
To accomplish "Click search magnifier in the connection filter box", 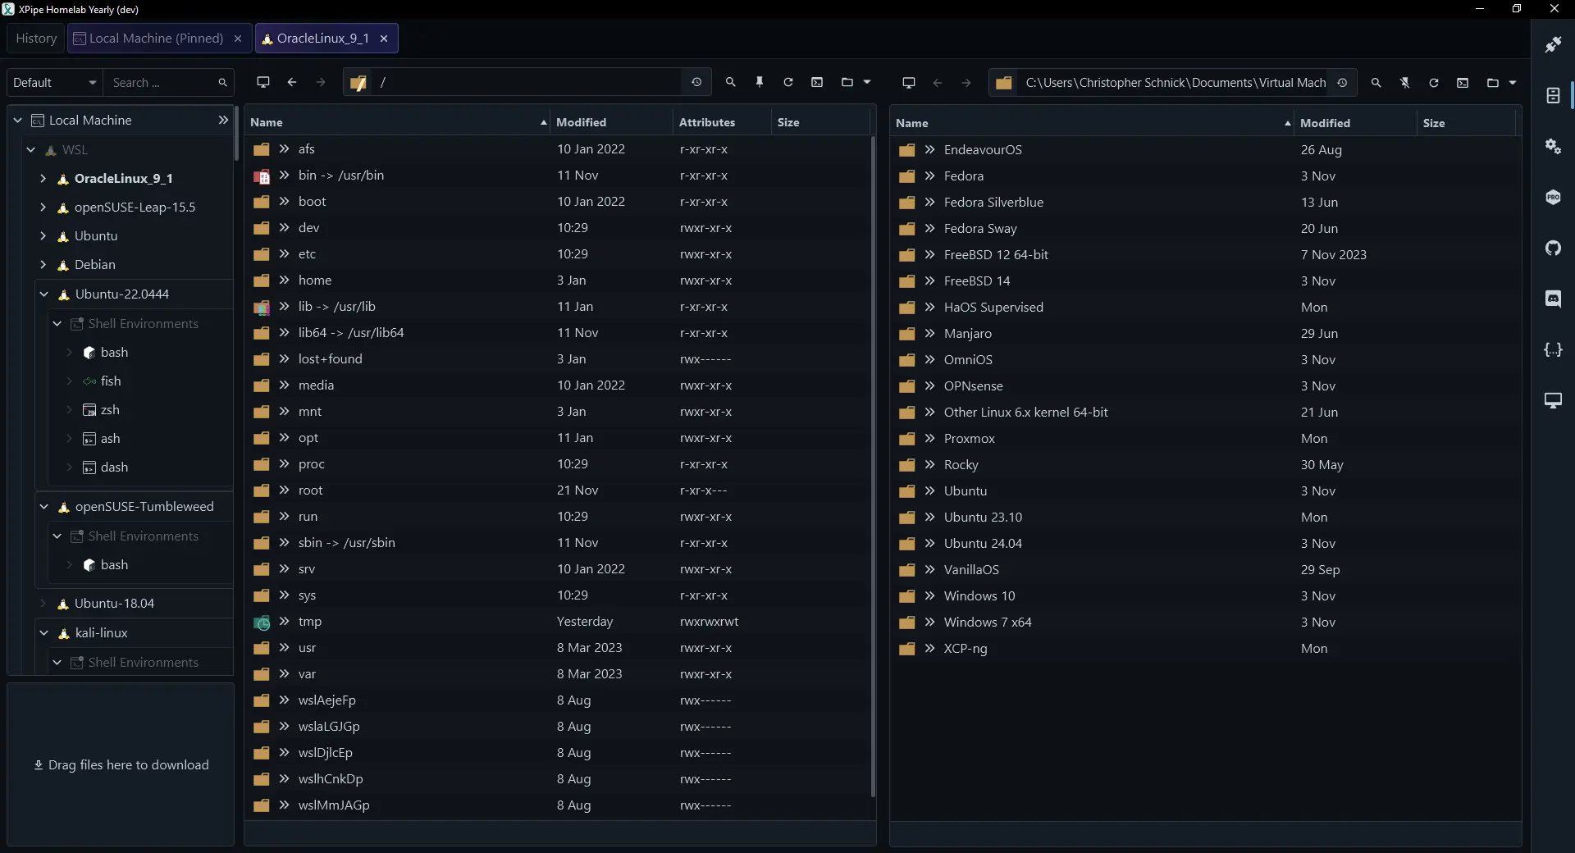I will tap(222, 82).
